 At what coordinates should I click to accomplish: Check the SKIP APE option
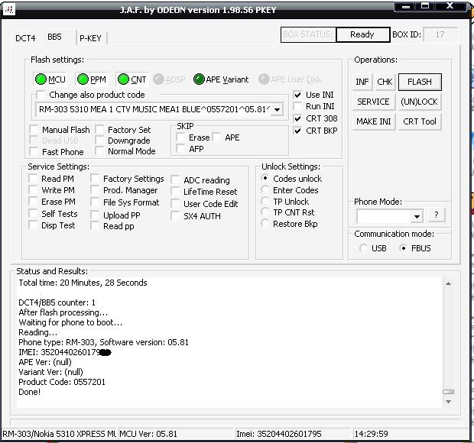pos(217,137)
